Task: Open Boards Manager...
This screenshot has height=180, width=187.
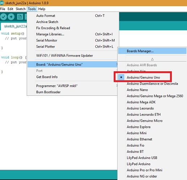Action: coord(152,51)
